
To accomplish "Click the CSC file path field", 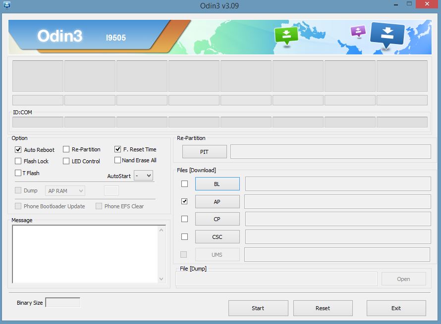I will 338,236.
